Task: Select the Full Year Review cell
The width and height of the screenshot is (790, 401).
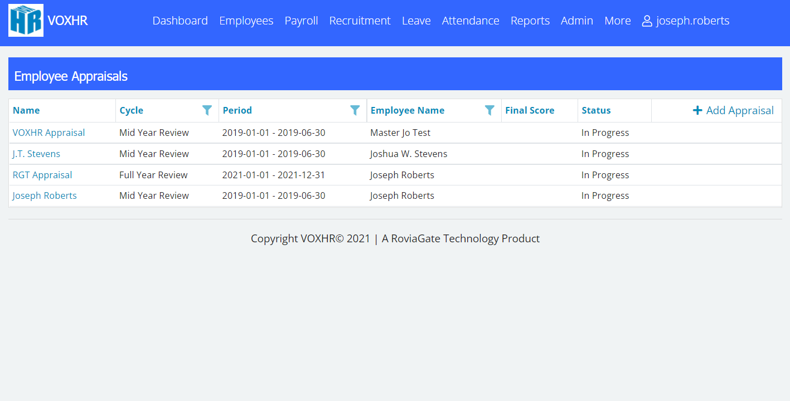Action: [153, 175]
